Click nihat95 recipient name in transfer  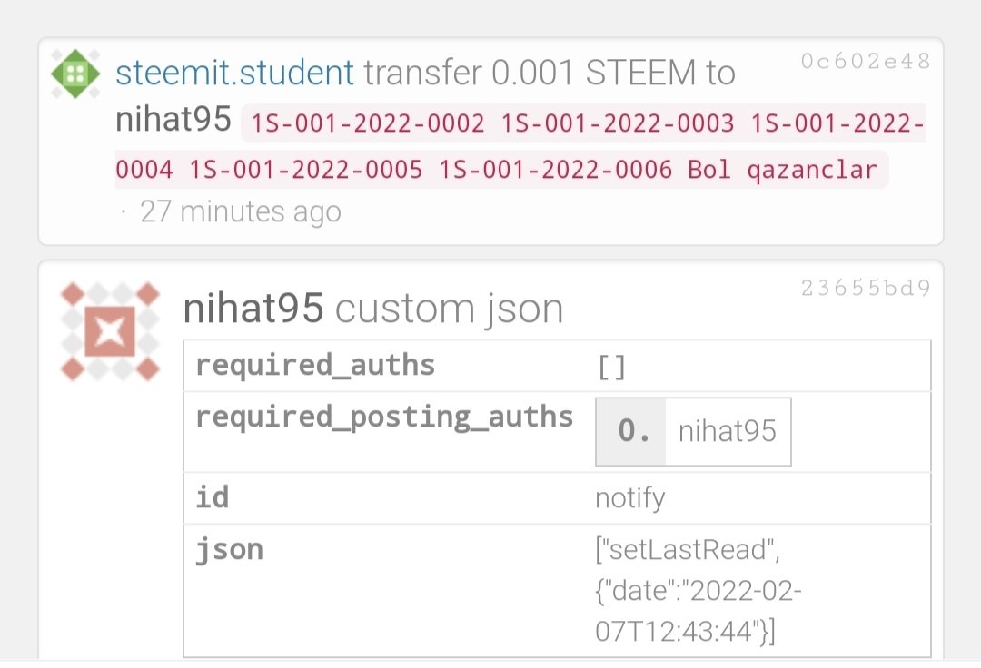pyautogui.click(x=173, y=119)
